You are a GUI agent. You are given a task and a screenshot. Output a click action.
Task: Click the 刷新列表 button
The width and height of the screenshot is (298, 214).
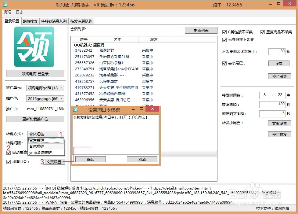point(201,30)
